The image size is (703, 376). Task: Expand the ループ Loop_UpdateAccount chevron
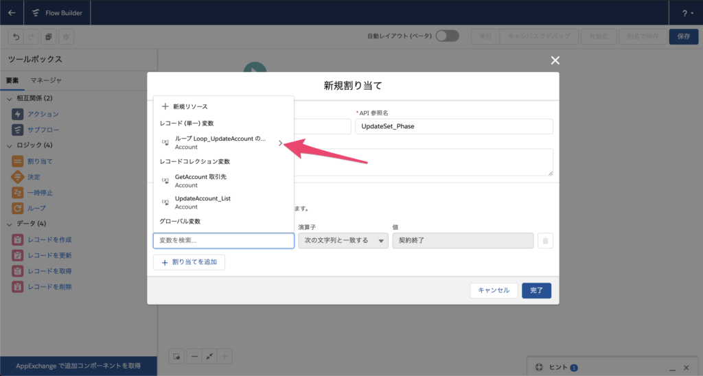[280, 143]
